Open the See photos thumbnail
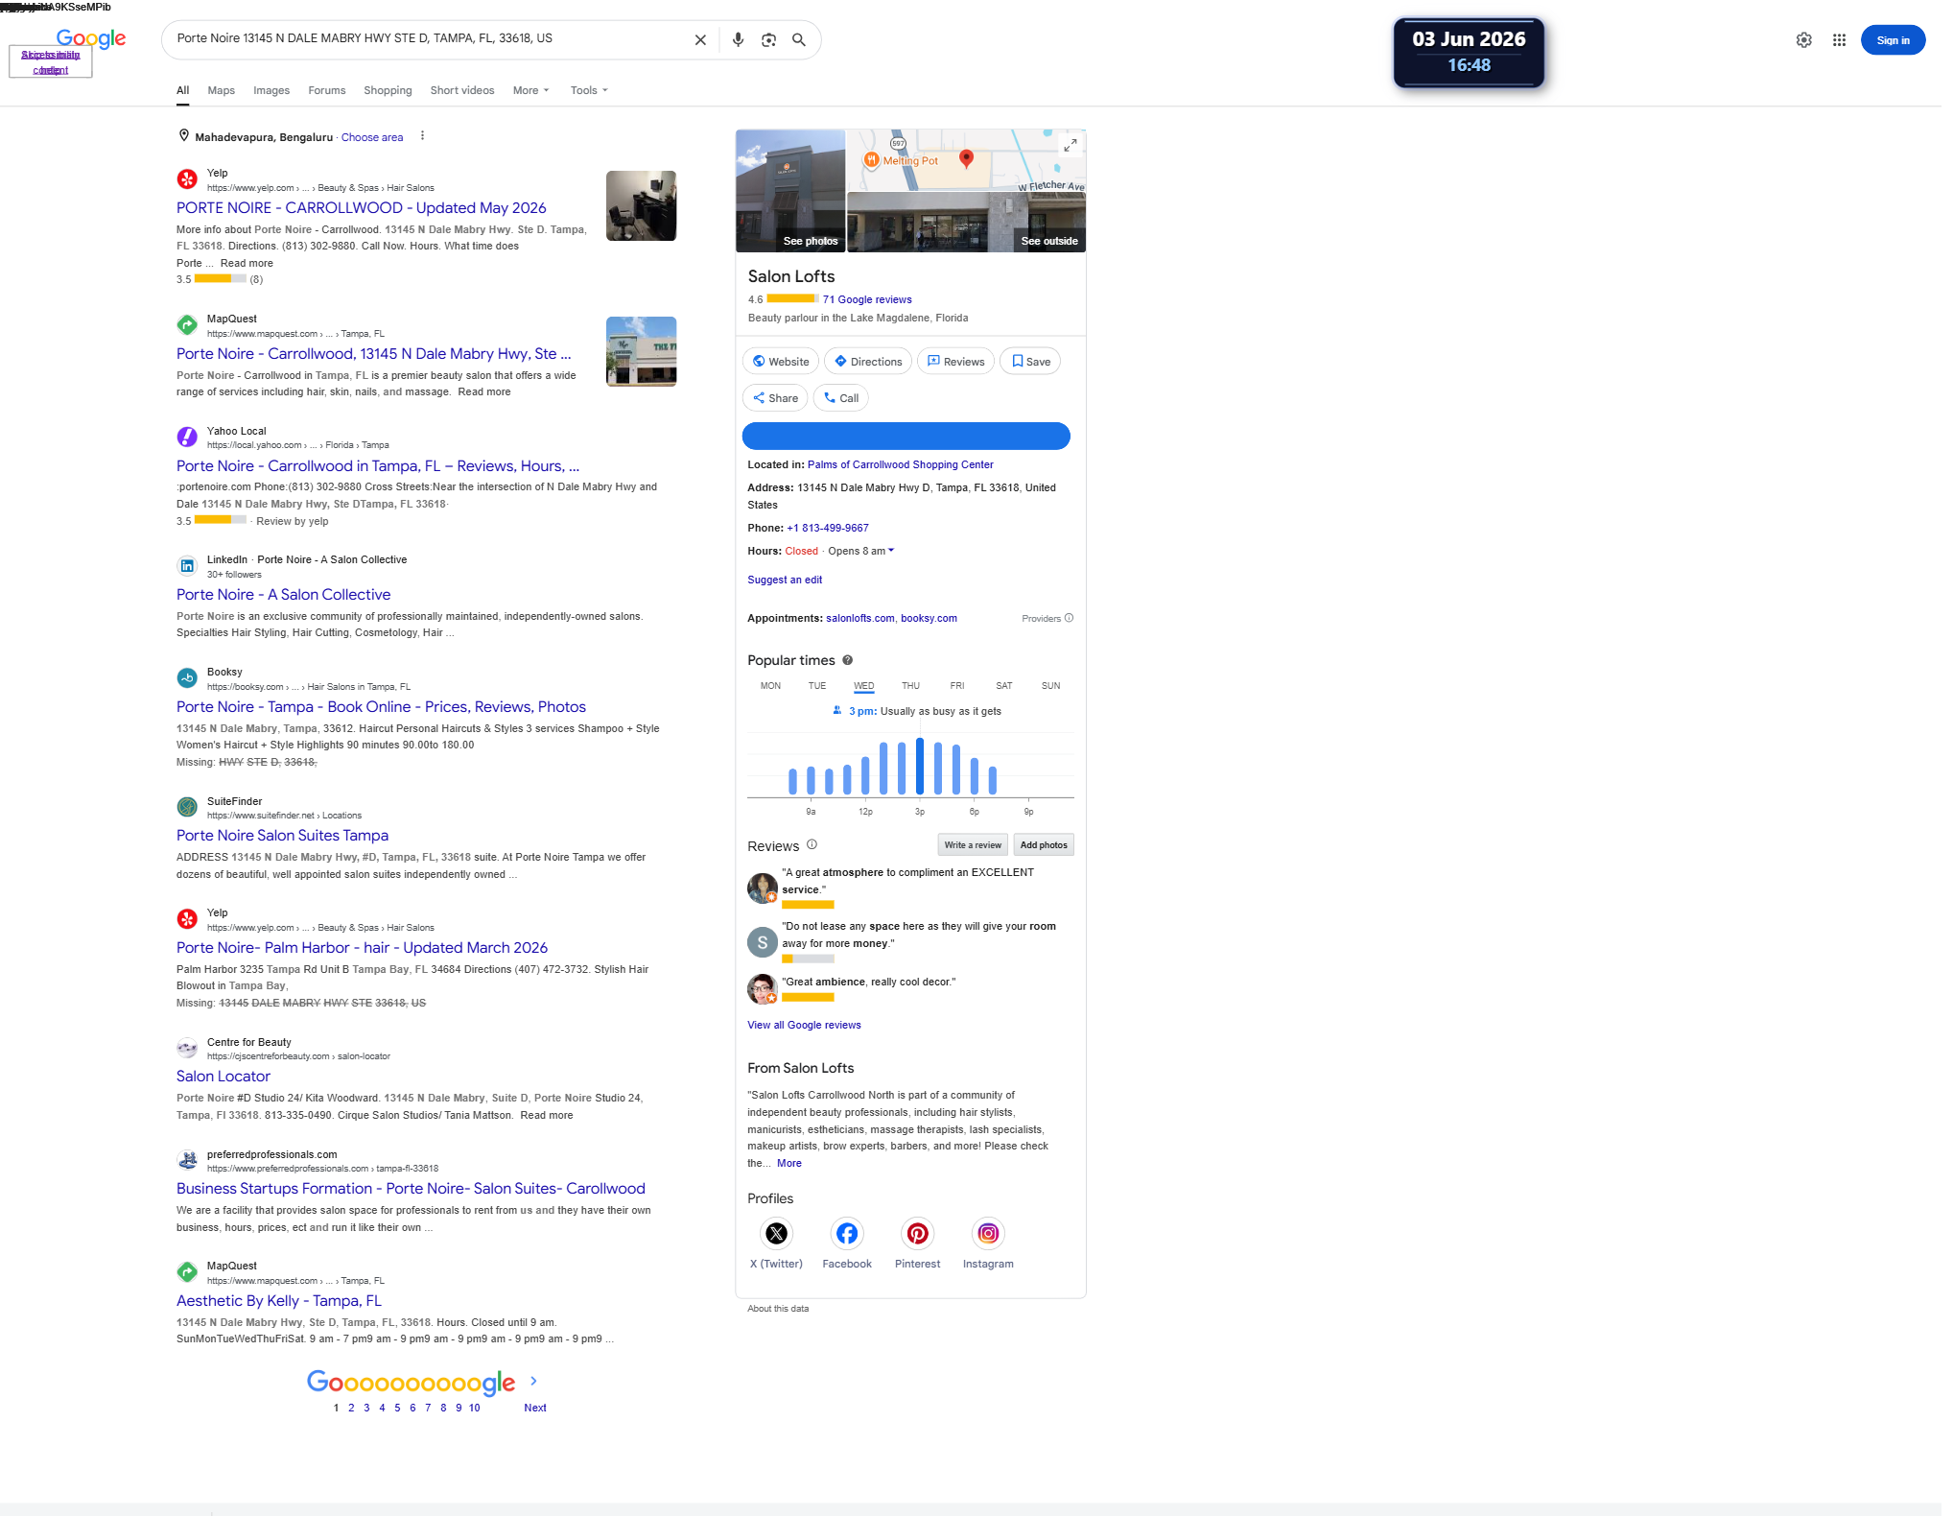The height and width of the screenshot is (1516, 1953). (x=790, y=191)
